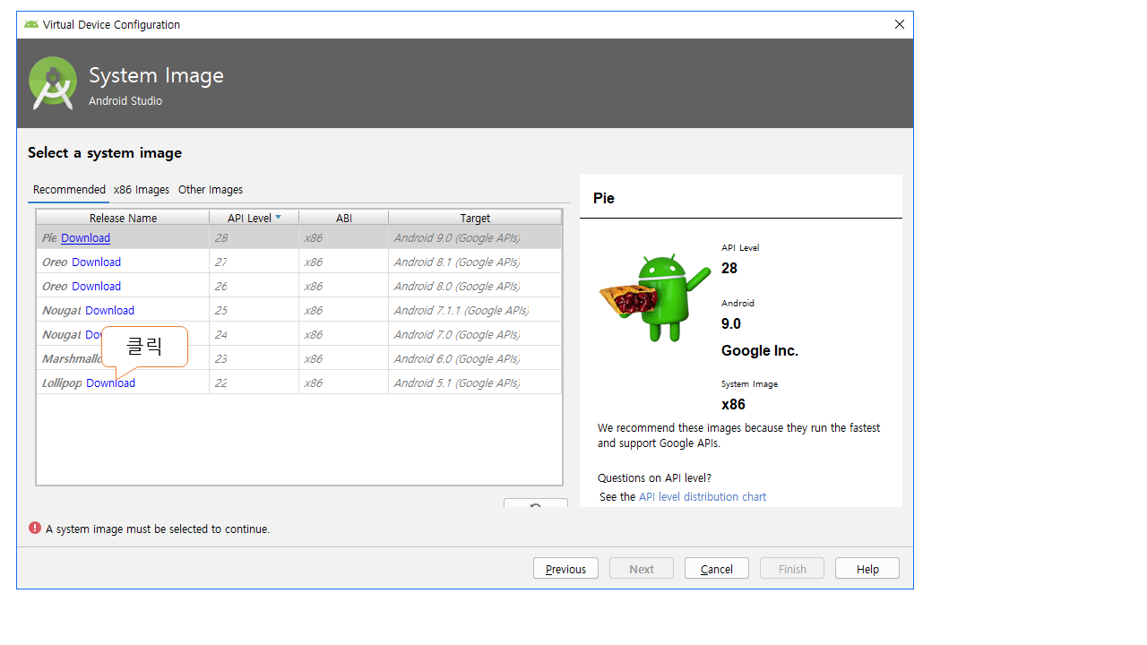Screen dimensions: 1147x645
Task: Click the small Android icon in title bar
Action: 31,24
